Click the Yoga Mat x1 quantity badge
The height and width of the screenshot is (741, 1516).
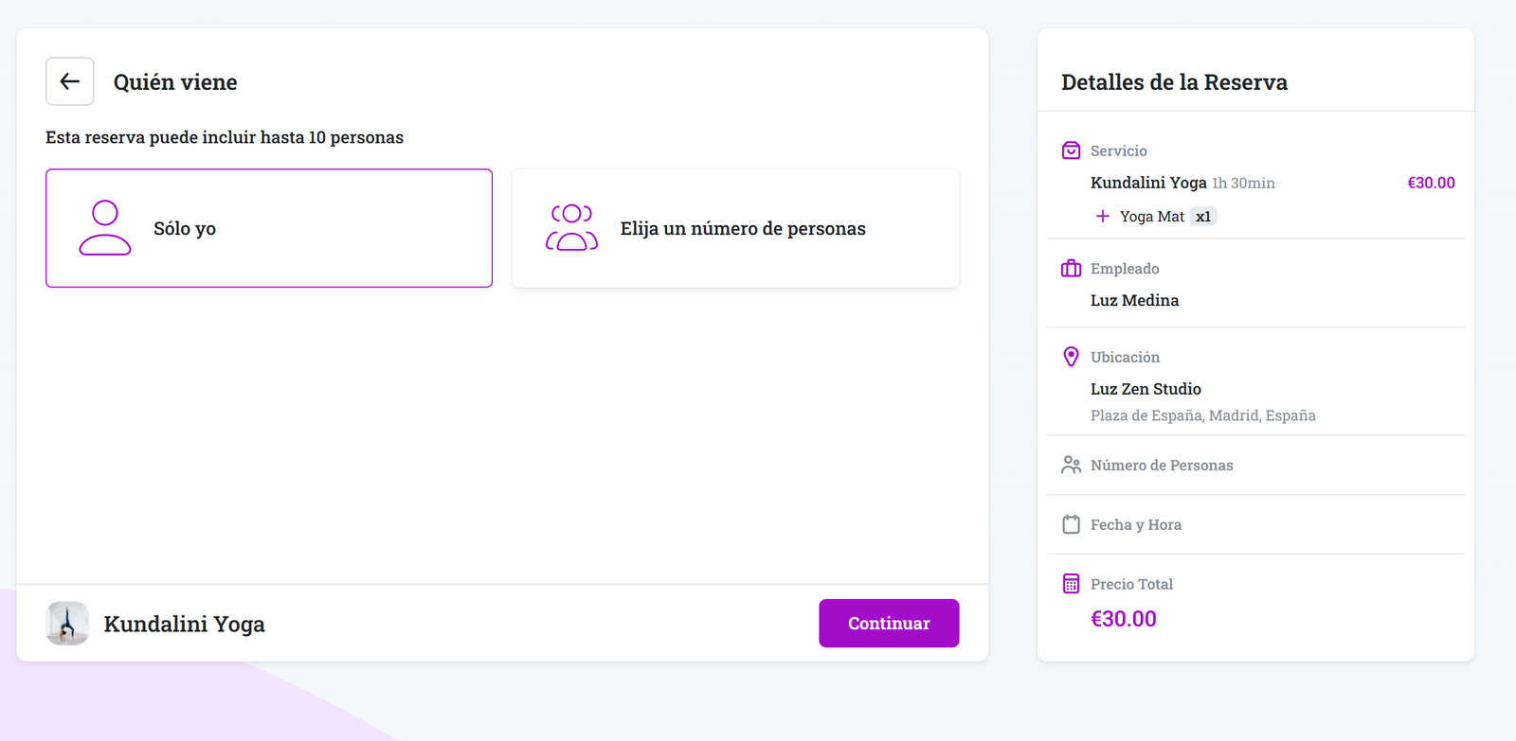click(1202, 217)
